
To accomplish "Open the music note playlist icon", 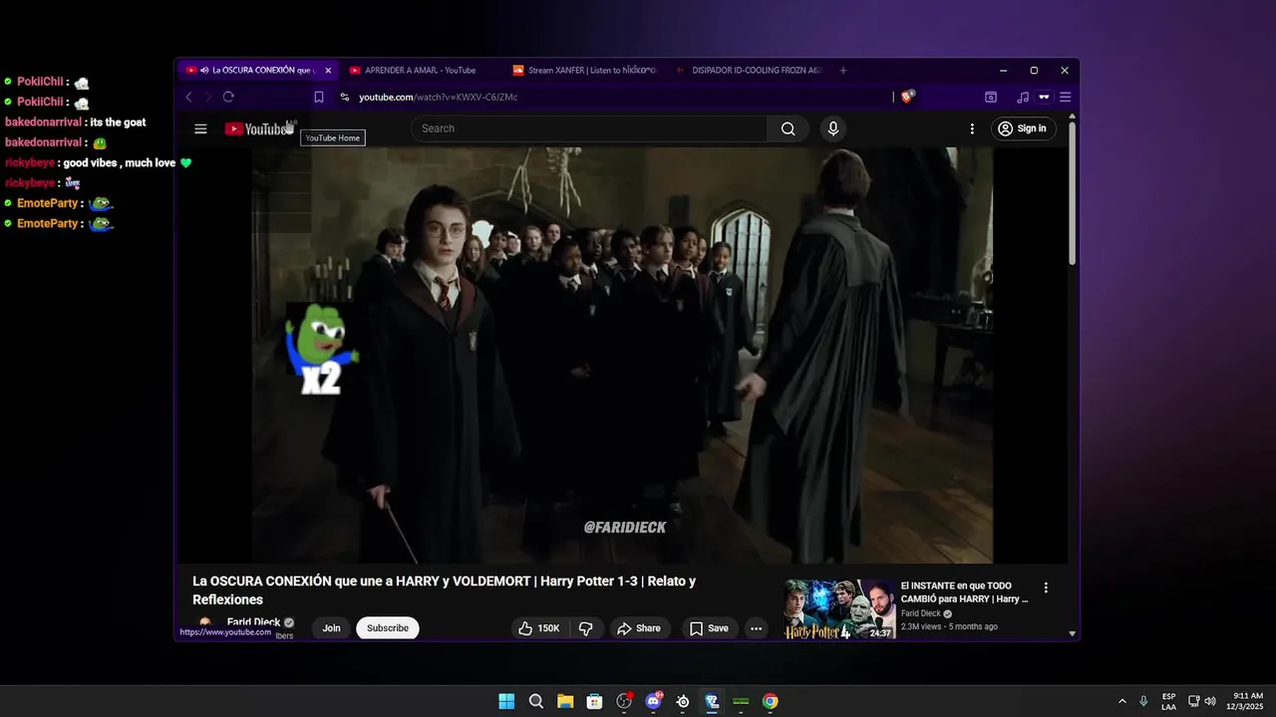I will coord(1023,97).
